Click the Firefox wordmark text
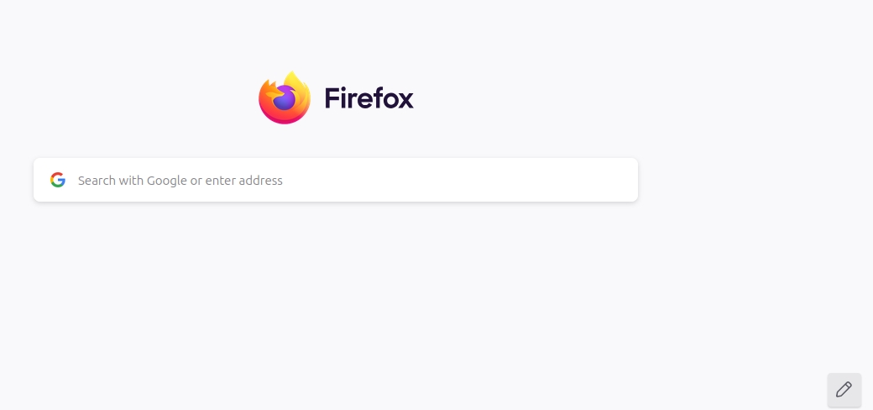Viewport: 873px width, 410px height. click(369, 98)
